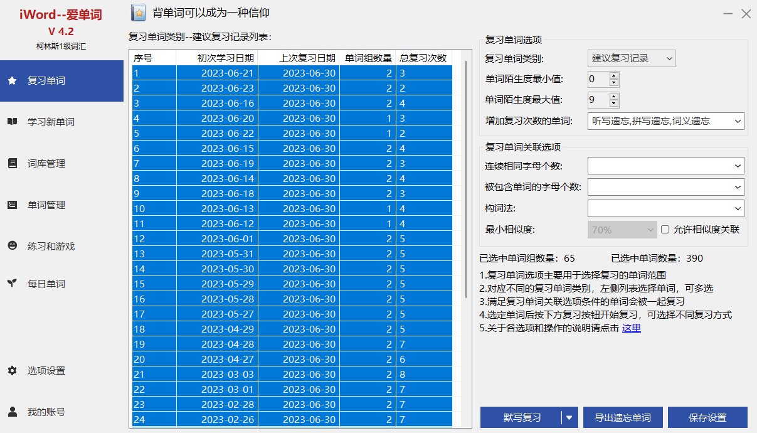Screen dimensions: 757x433
Task: Click the 词库管理 sidebar icon
Action: [x=12, y=163]
